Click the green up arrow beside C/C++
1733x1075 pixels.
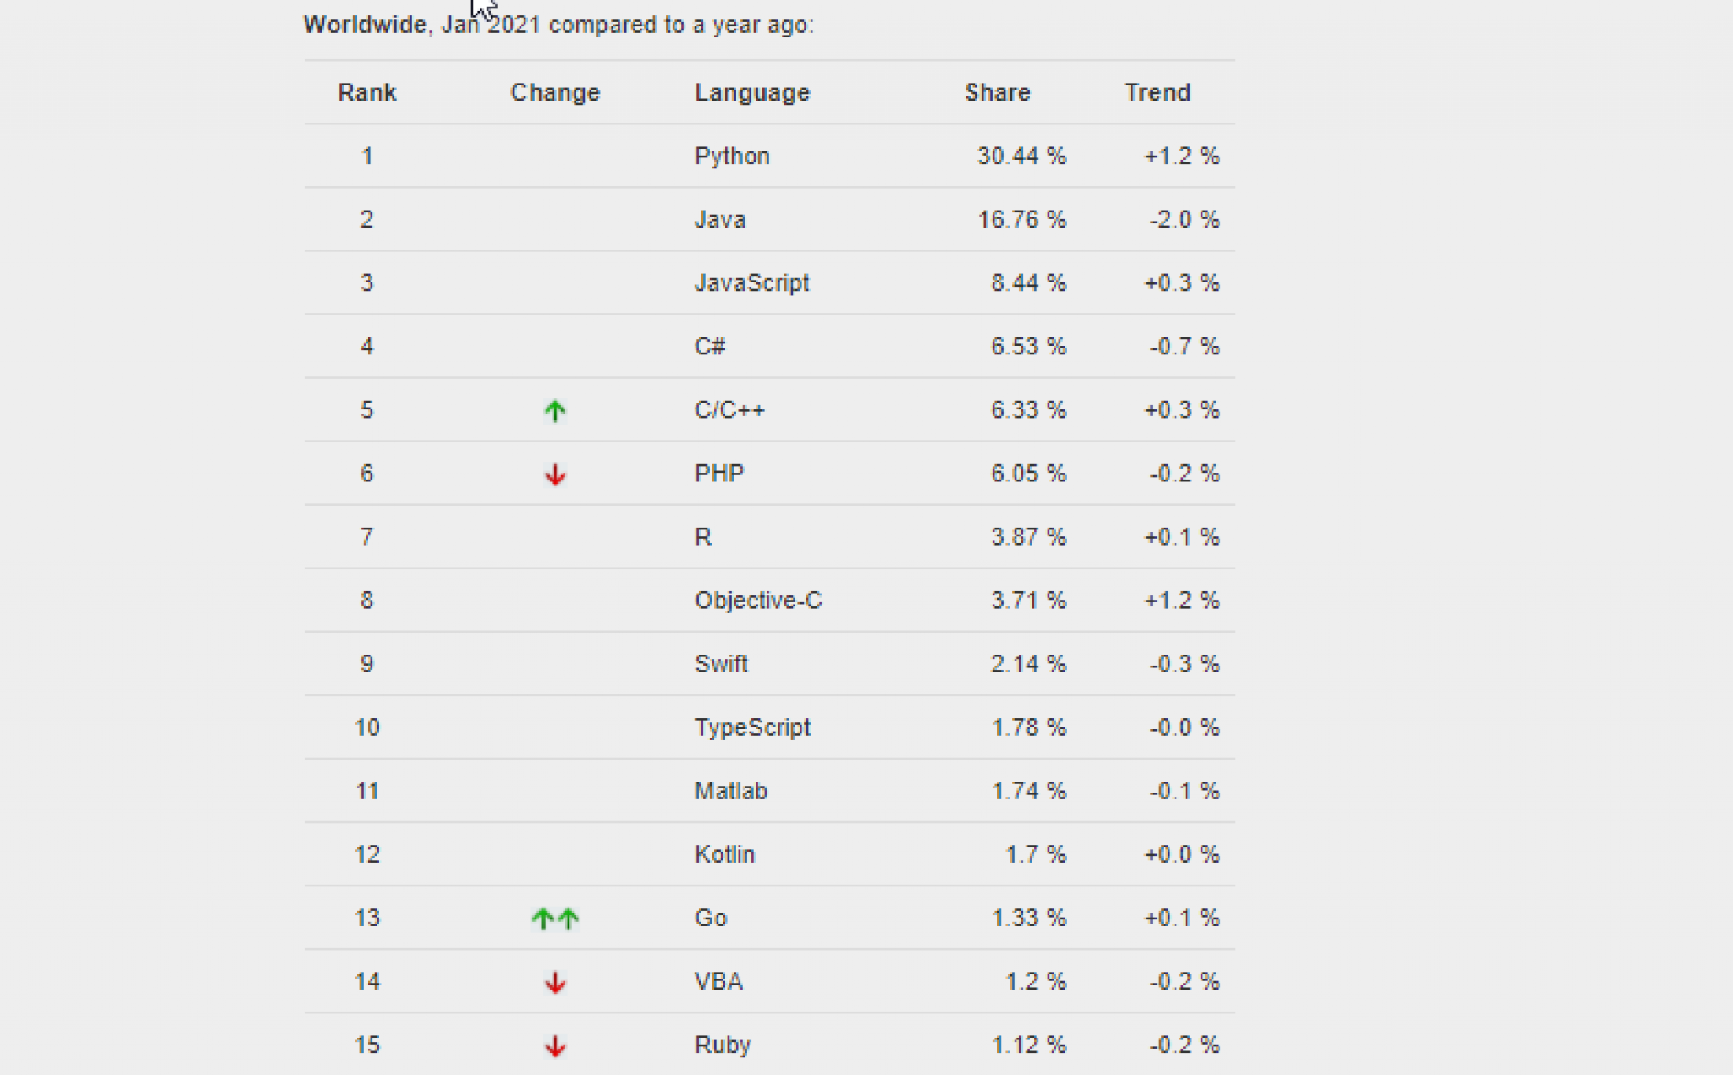pyautogui.click(x=555, y=411)
